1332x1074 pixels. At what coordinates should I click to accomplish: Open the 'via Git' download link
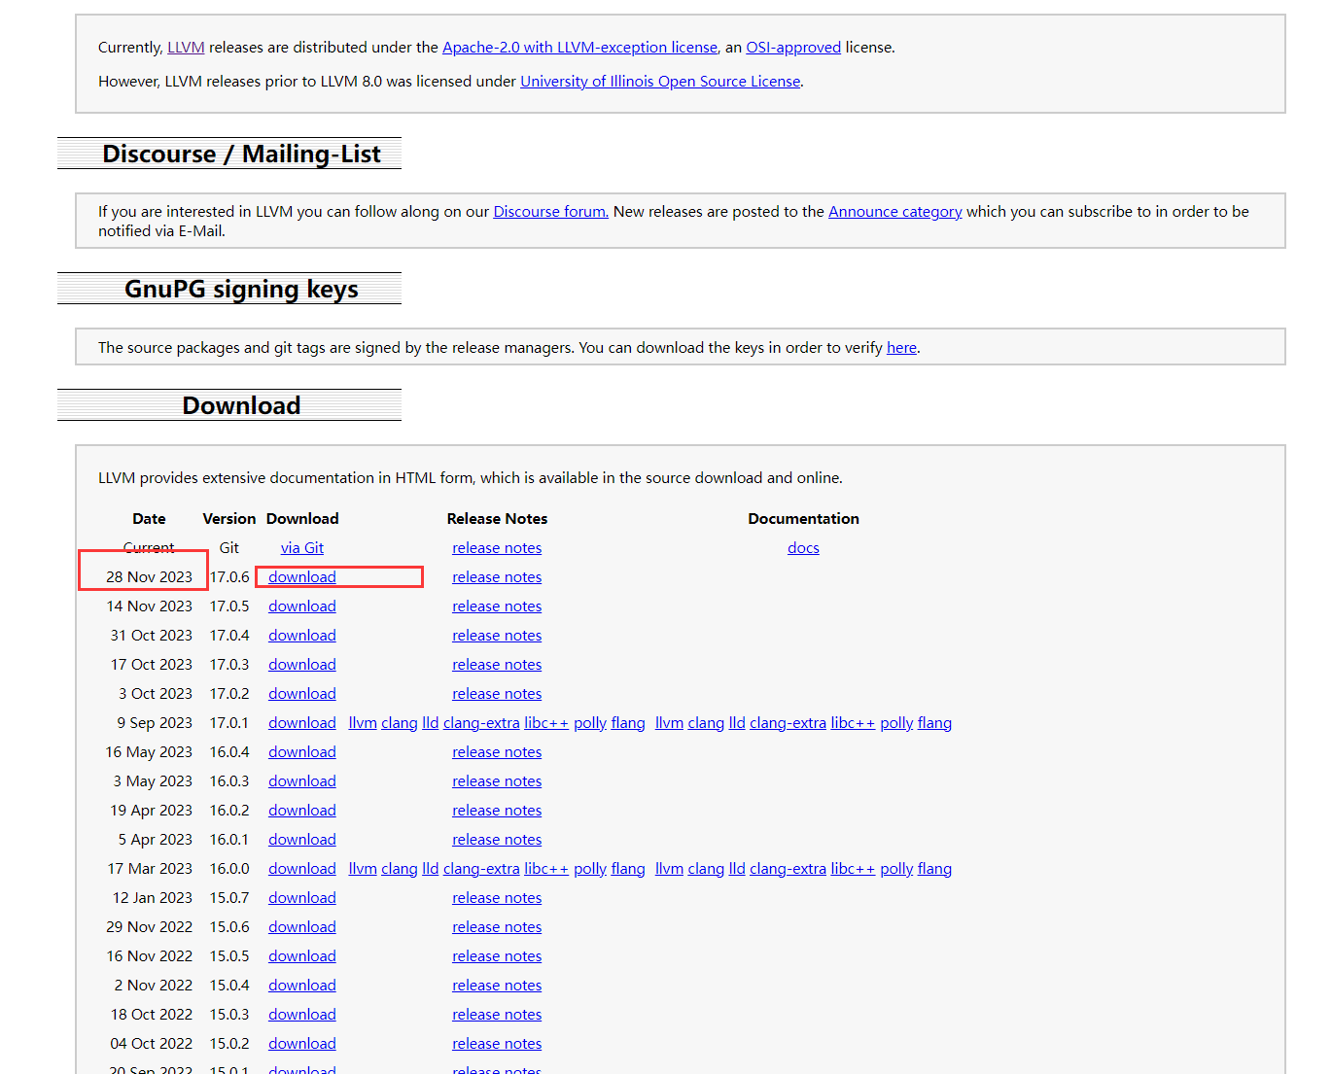(x=302, y=548)
